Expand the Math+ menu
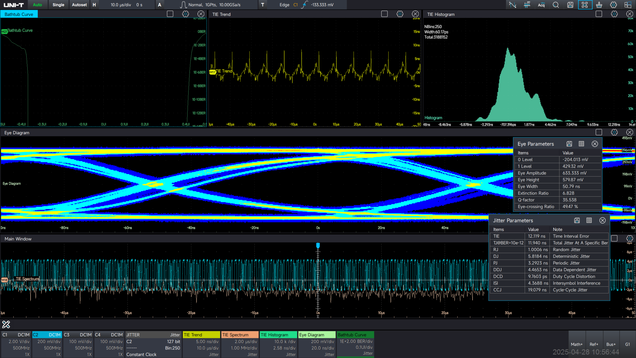The height and width of the screenshot is (358, 636). click(577, 344)
